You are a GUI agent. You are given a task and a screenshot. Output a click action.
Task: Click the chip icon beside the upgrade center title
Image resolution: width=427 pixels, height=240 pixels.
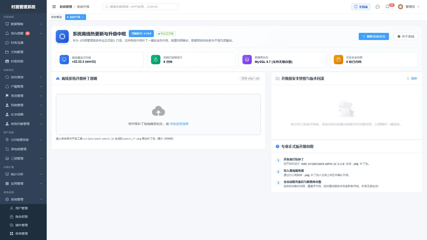point(62,37)
